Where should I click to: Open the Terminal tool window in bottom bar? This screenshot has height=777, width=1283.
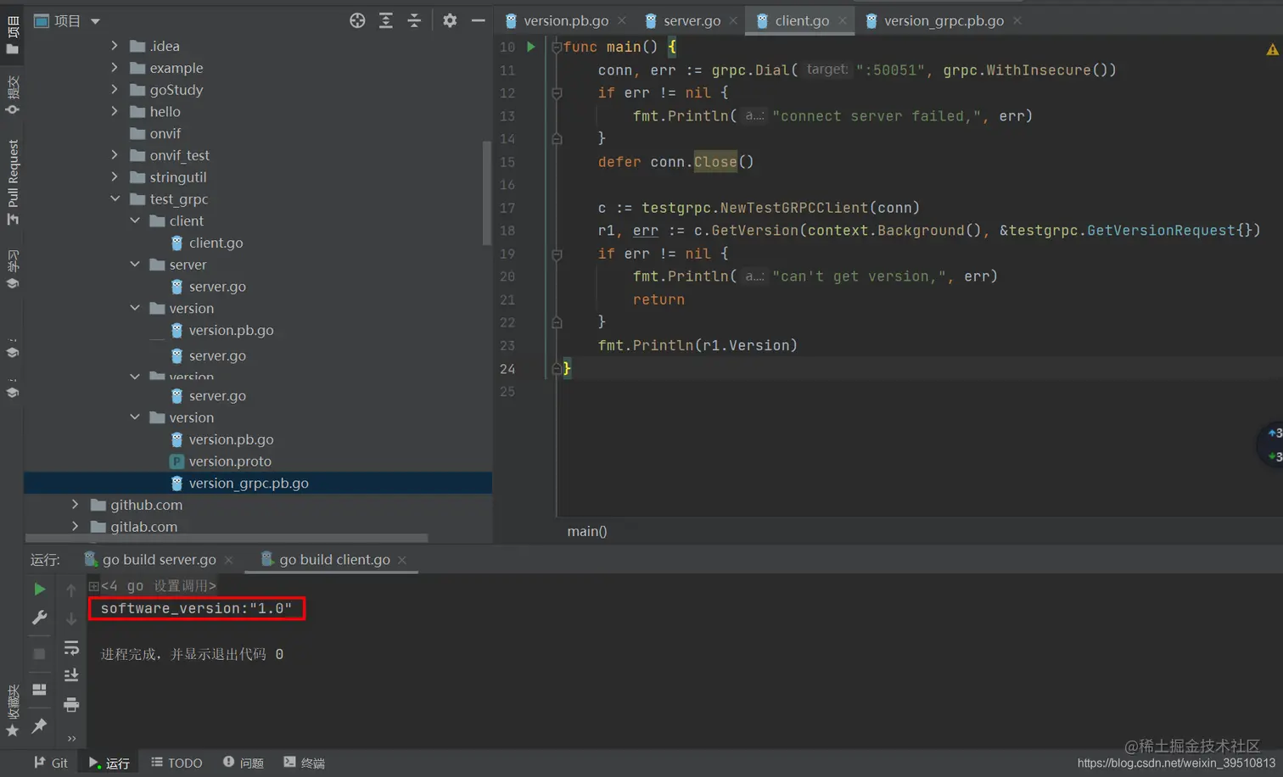pos(305,763)
